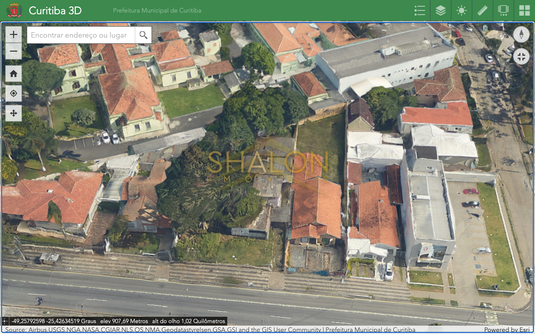
Task: Open the daylight sun tool
Action: [461, 11]
